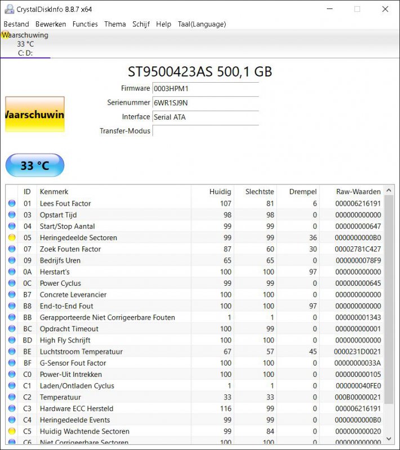Click the yellow Waarschuwing health status button
400x450 pixels.
(35, 115)
